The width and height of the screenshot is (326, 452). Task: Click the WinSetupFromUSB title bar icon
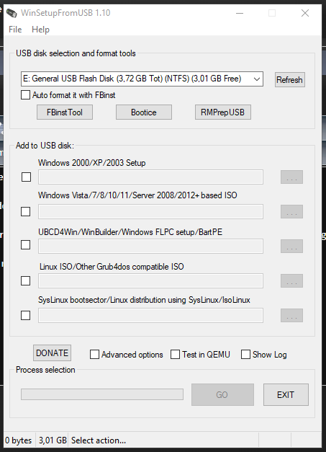tap(12, 13)
